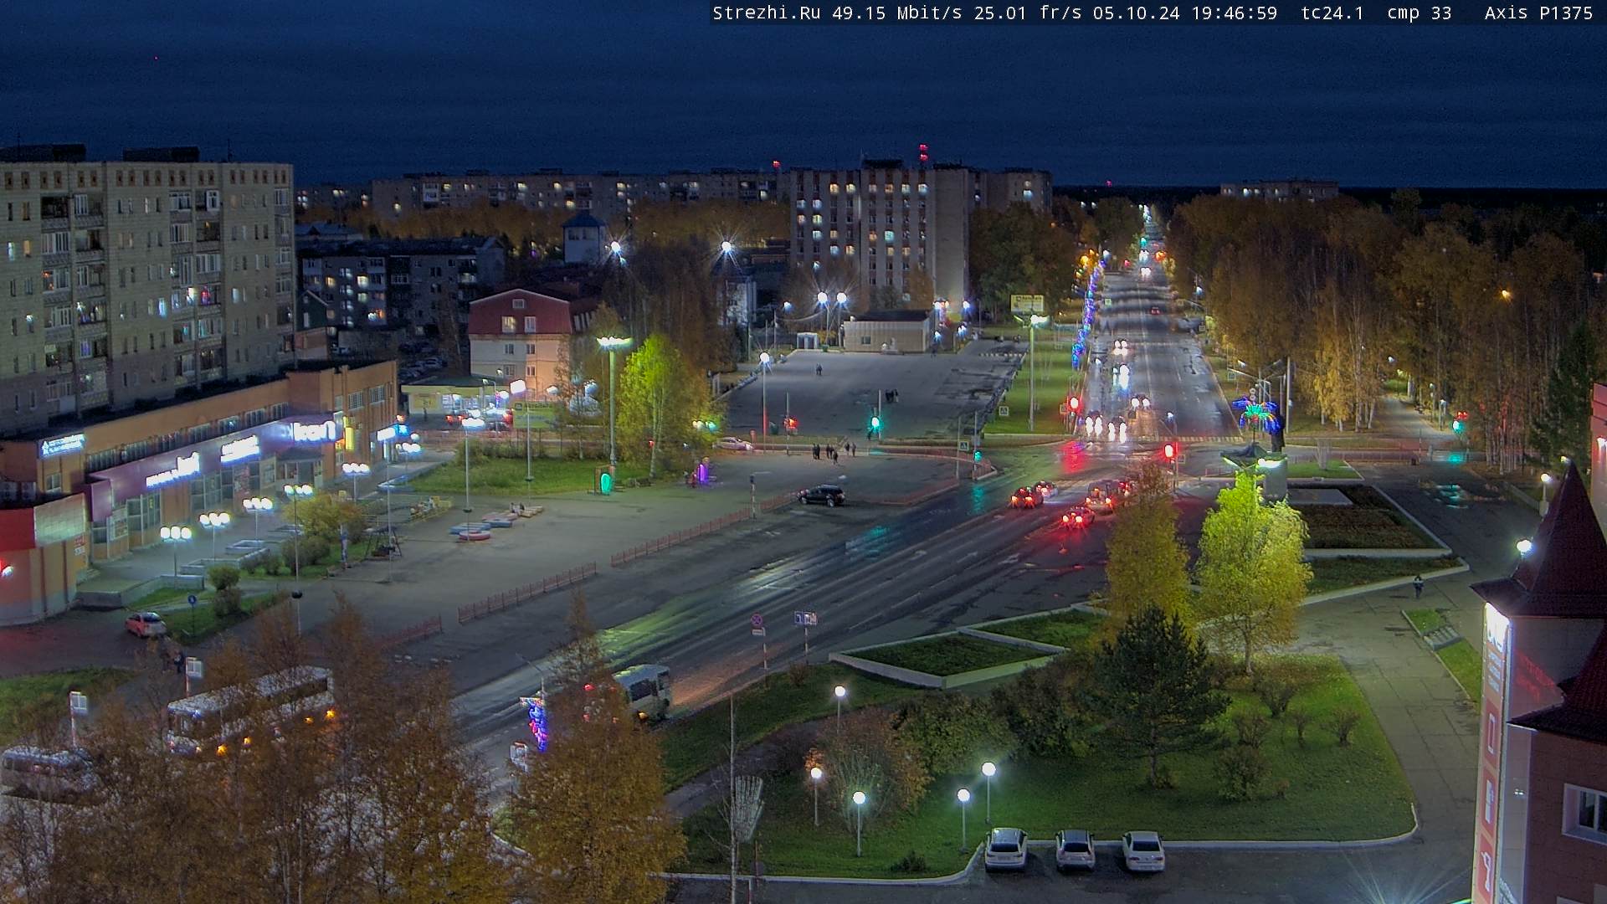Image resolution: width=1607 pixels, height=904 pixels.
Task: Click the "19:46:59" time stamp
Action: (1235, 13)
